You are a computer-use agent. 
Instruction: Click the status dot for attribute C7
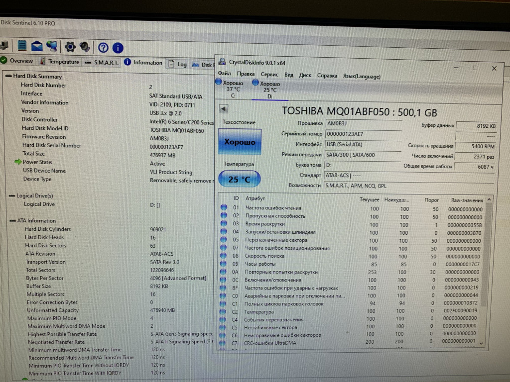222,343
